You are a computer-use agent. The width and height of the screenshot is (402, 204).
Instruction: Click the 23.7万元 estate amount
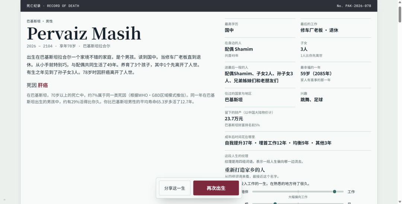pyautogui.click(x=234, y=119)
